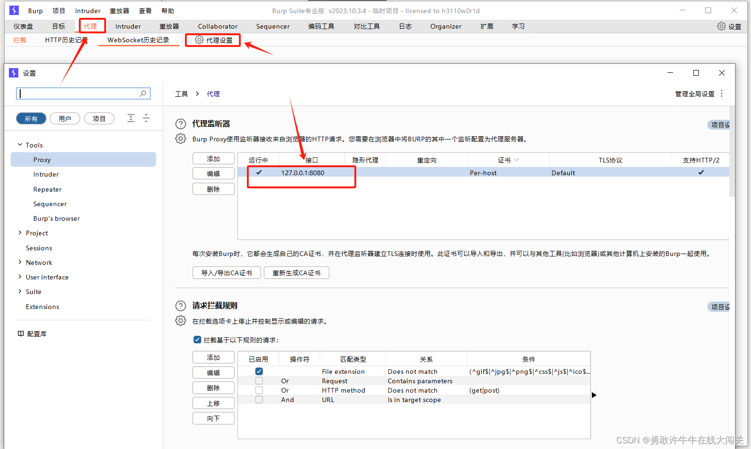The image size is (751, 449).
Task: Switch to the 编码工具 tab
Action: pyautogui.click(x=321, y=26)
